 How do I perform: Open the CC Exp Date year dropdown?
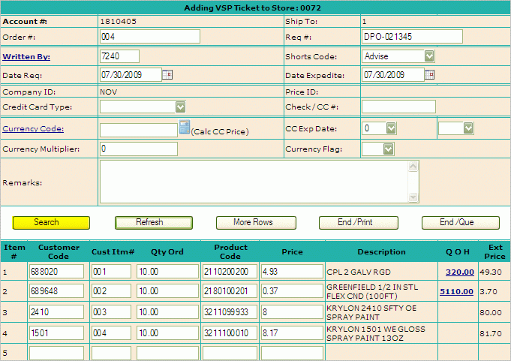467,128
